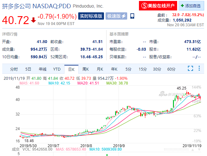Click the 每股收益 value -0.83

pos(141,49)
